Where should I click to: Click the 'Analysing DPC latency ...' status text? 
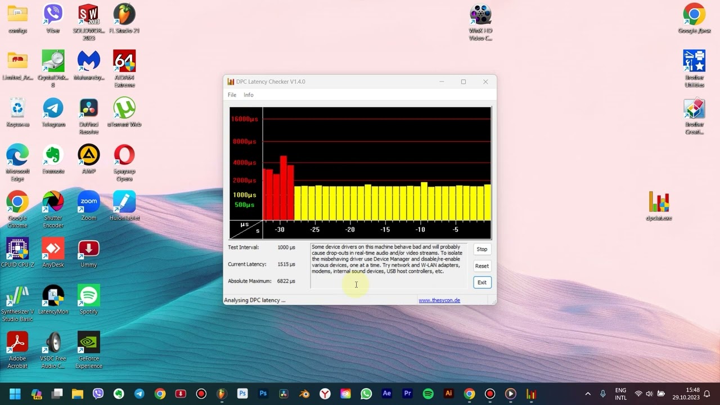coord(255,300)
